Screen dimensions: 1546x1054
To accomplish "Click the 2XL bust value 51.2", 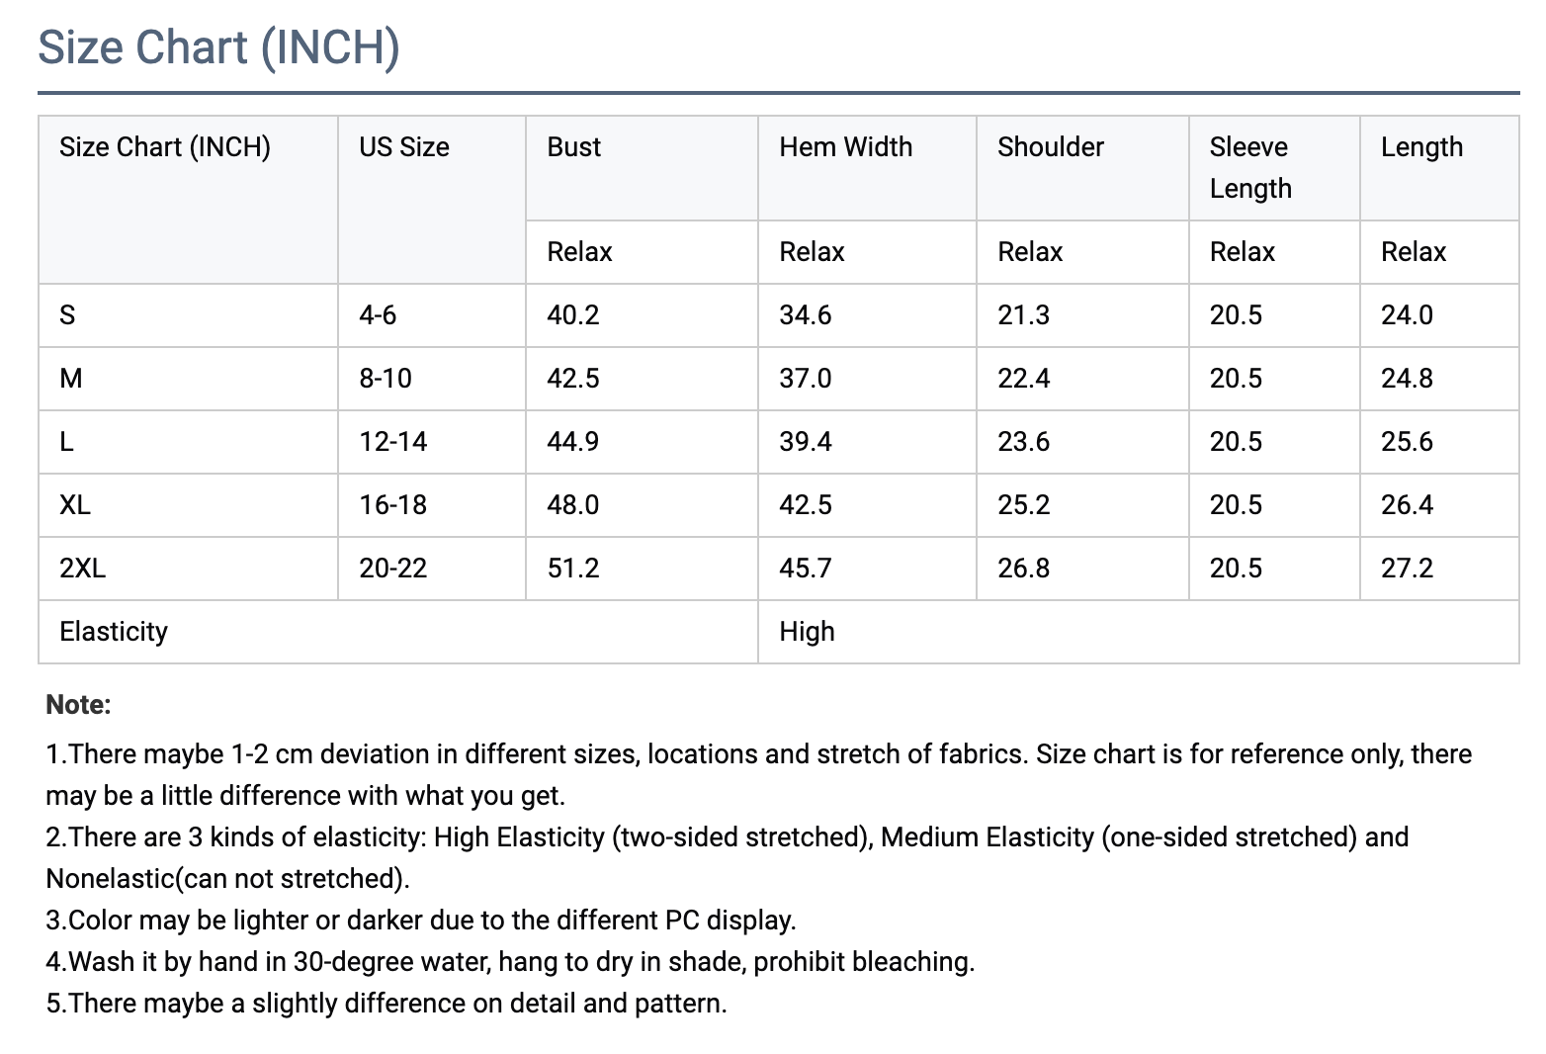I will [573, 569].
